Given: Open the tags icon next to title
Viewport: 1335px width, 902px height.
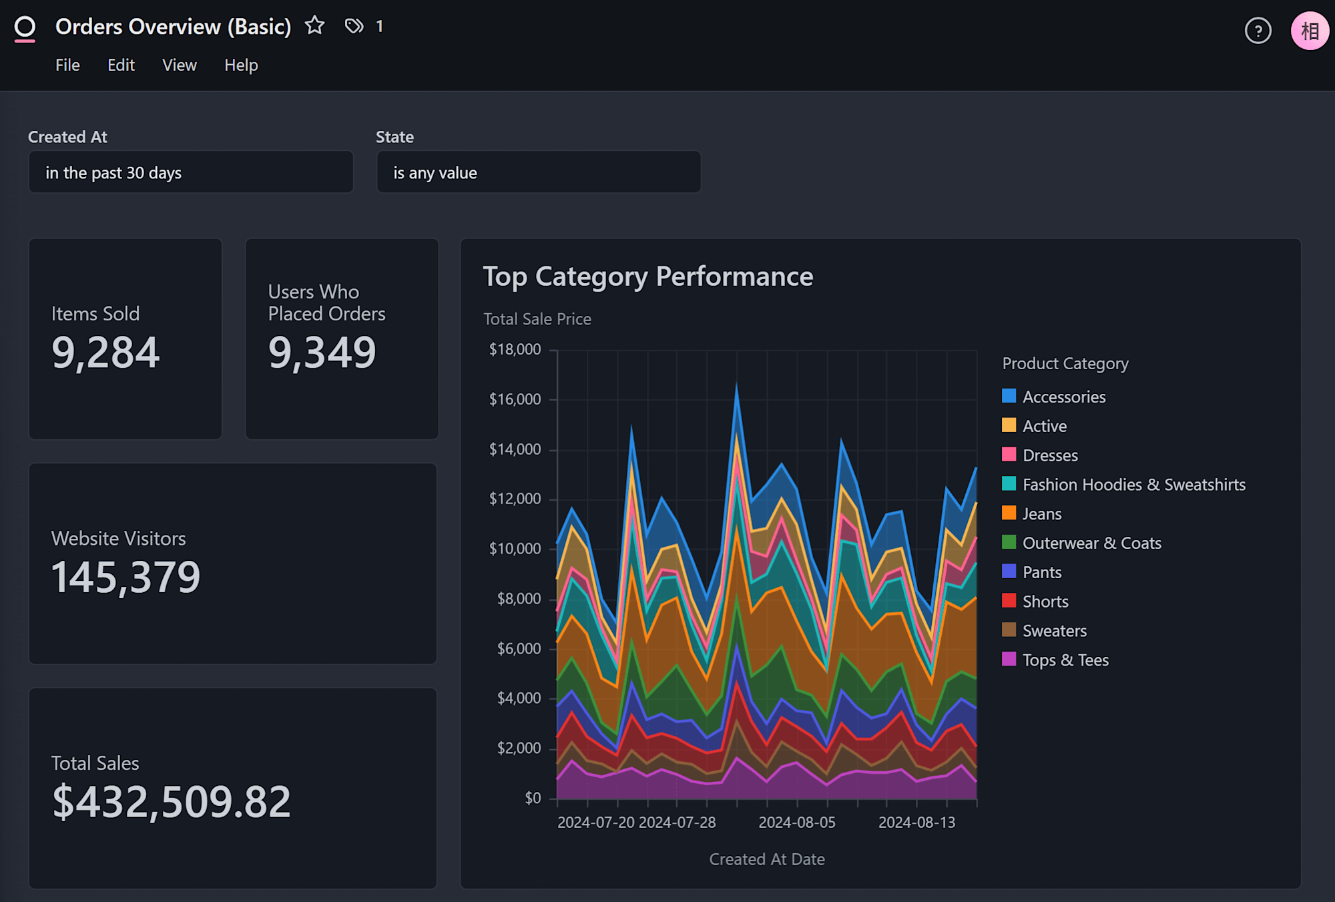Looking at the screenshot, I should tap(354, 26).
